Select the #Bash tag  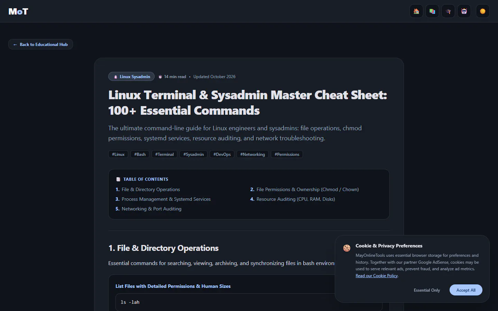click(140, 154)
